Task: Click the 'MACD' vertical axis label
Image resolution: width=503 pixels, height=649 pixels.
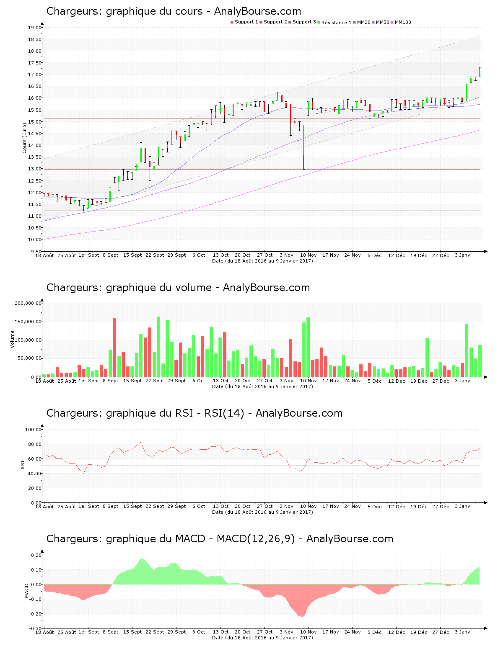Action: click(27, 590)
